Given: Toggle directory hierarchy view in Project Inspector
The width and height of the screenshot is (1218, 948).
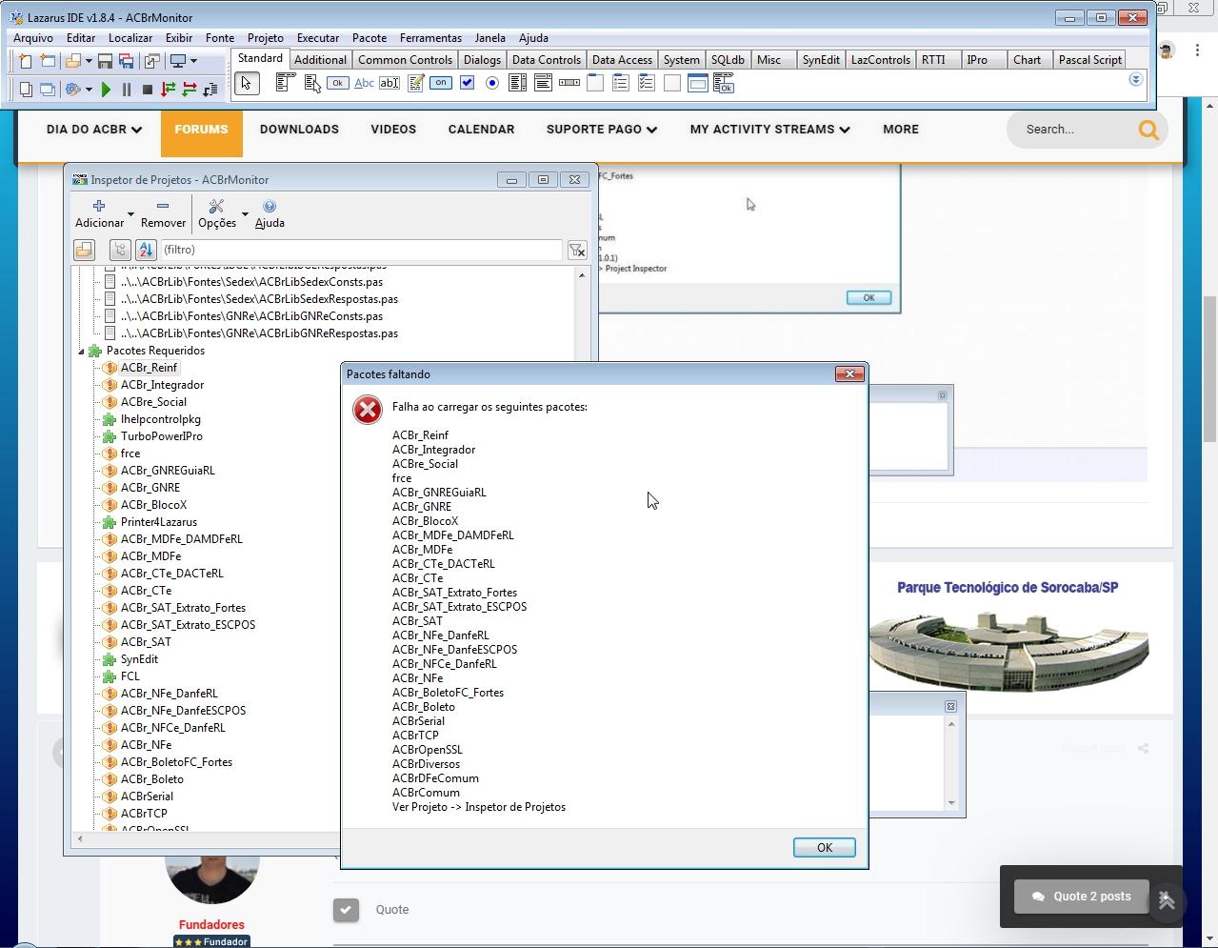Looking at the screenshot, I should tap(120, 250).
